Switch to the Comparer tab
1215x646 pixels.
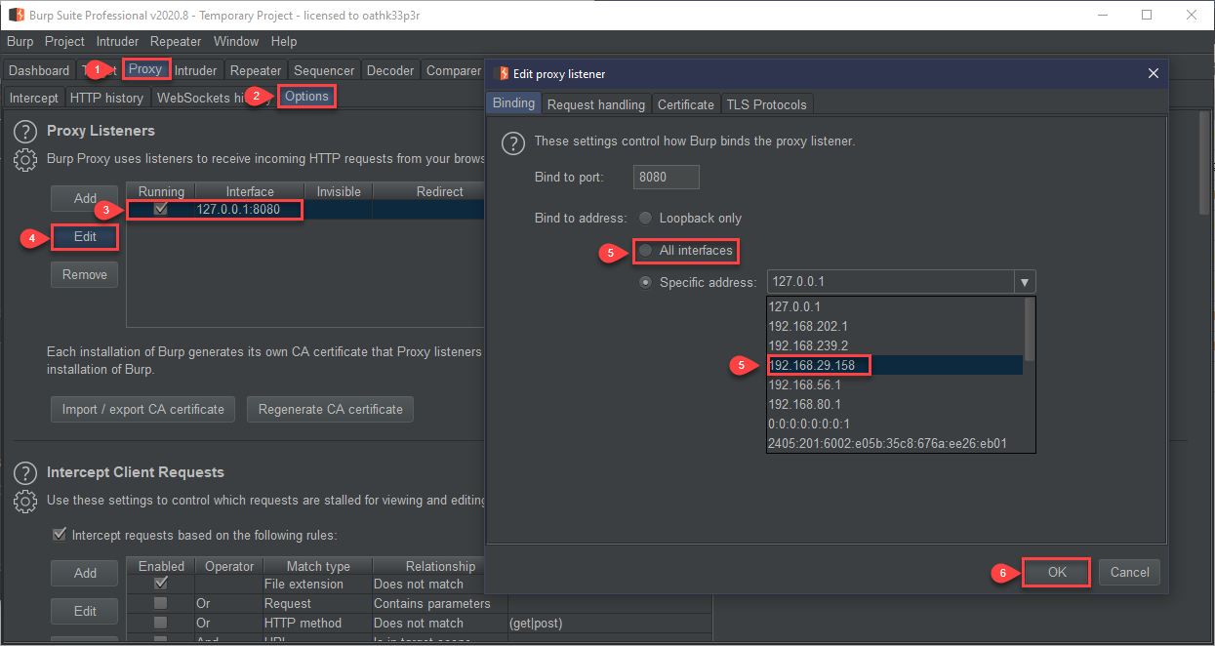click(454, 70)
